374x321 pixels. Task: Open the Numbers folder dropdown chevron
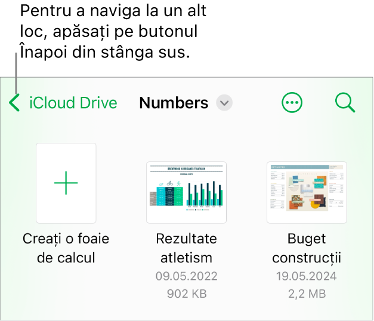tap(224, 103)
